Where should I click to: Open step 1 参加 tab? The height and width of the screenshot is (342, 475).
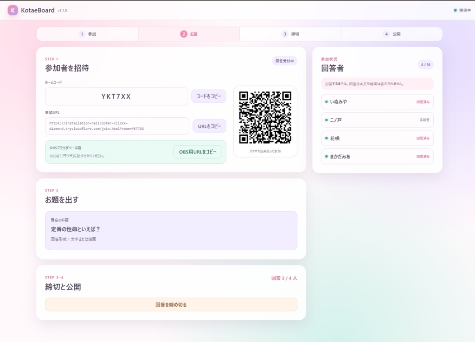(87, 34)
